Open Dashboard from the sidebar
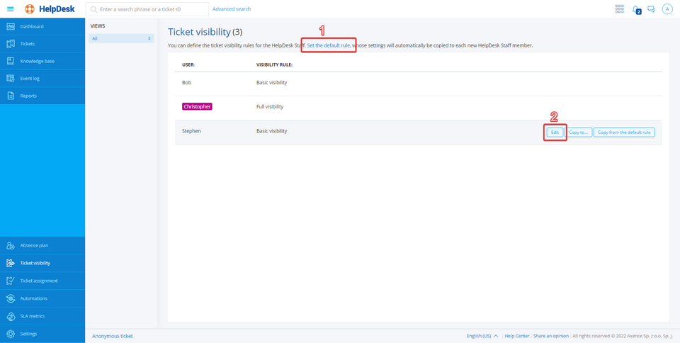The width and height of the screenshot is (680, 343). [x=32, y=26]
